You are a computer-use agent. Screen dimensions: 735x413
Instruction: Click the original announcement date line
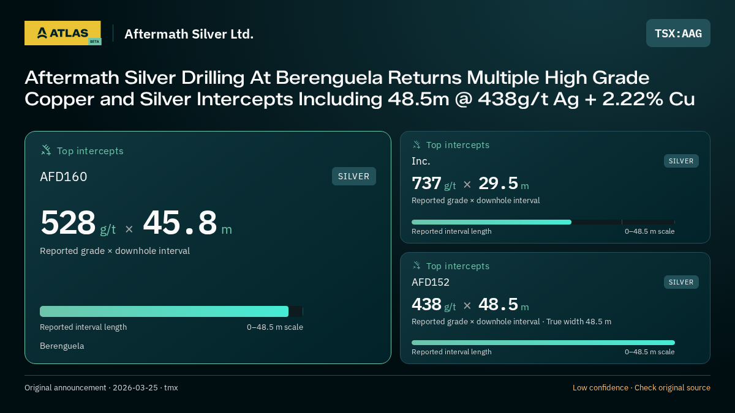pyautogui.click(x=101, y=388)
